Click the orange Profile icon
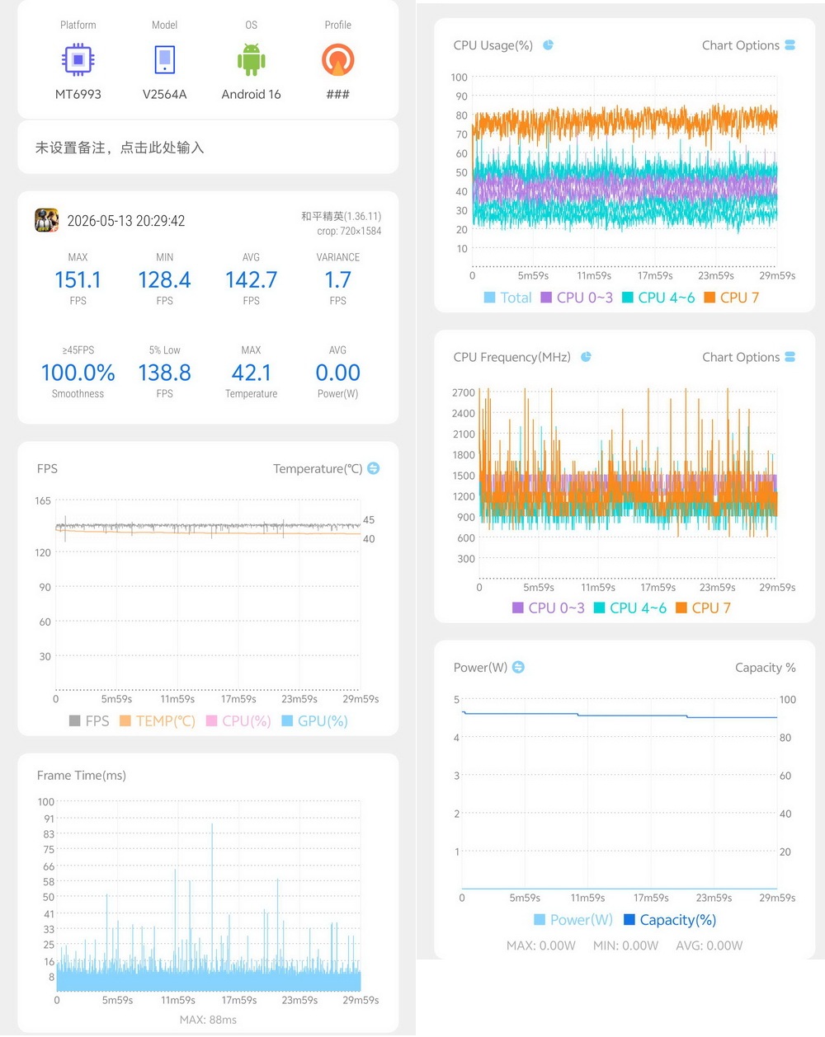Image resolution: width=825 pixels, height=1037 pixels. [337, 59]
